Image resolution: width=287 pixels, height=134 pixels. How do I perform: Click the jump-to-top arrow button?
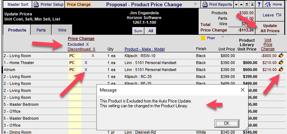click(x=252, y=4)
